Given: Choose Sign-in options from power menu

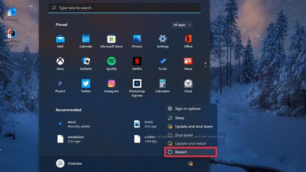Looking at the screenshot, I should pyautogui.click(x=191, y=109).
